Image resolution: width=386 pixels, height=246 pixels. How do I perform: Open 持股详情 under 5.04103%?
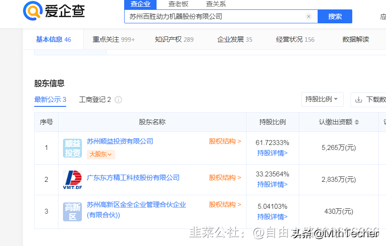point(272,217)
